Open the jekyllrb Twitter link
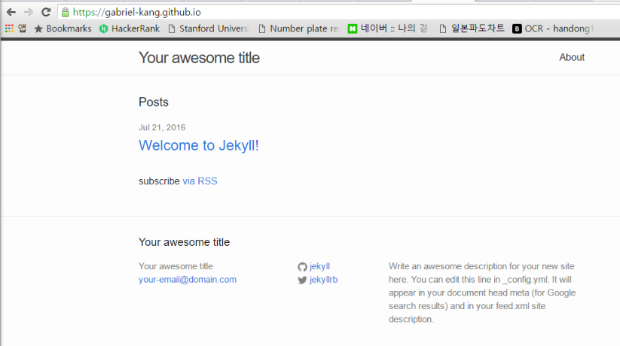620x346 pixels. (323, 280)
